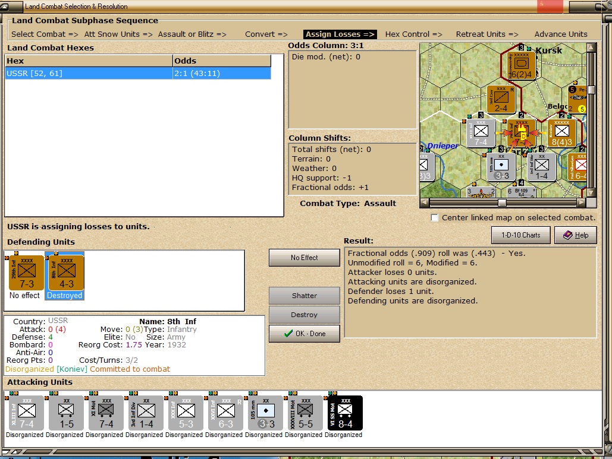Enable center linked map on selected combat
Viewport: 612px width, 459px height.
[x=434, y=218]
